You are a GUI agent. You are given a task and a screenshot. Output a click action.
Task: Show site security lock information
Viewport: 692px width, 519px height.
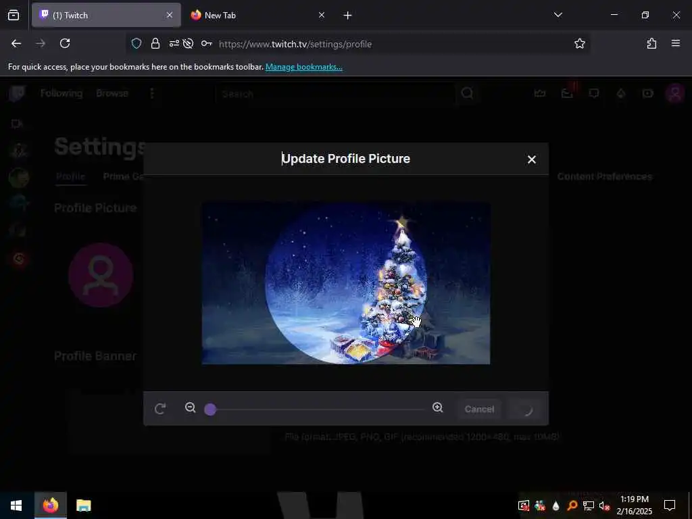pyautogui.click(x=155, y=43)
